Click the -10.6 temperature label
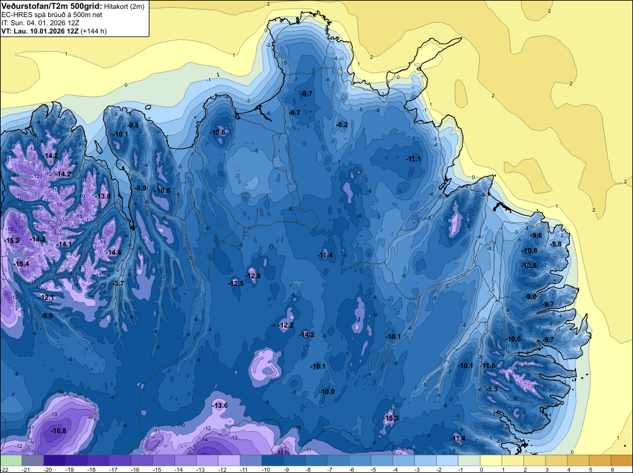This screenshot has width=633, height=473. pos(217,132)
